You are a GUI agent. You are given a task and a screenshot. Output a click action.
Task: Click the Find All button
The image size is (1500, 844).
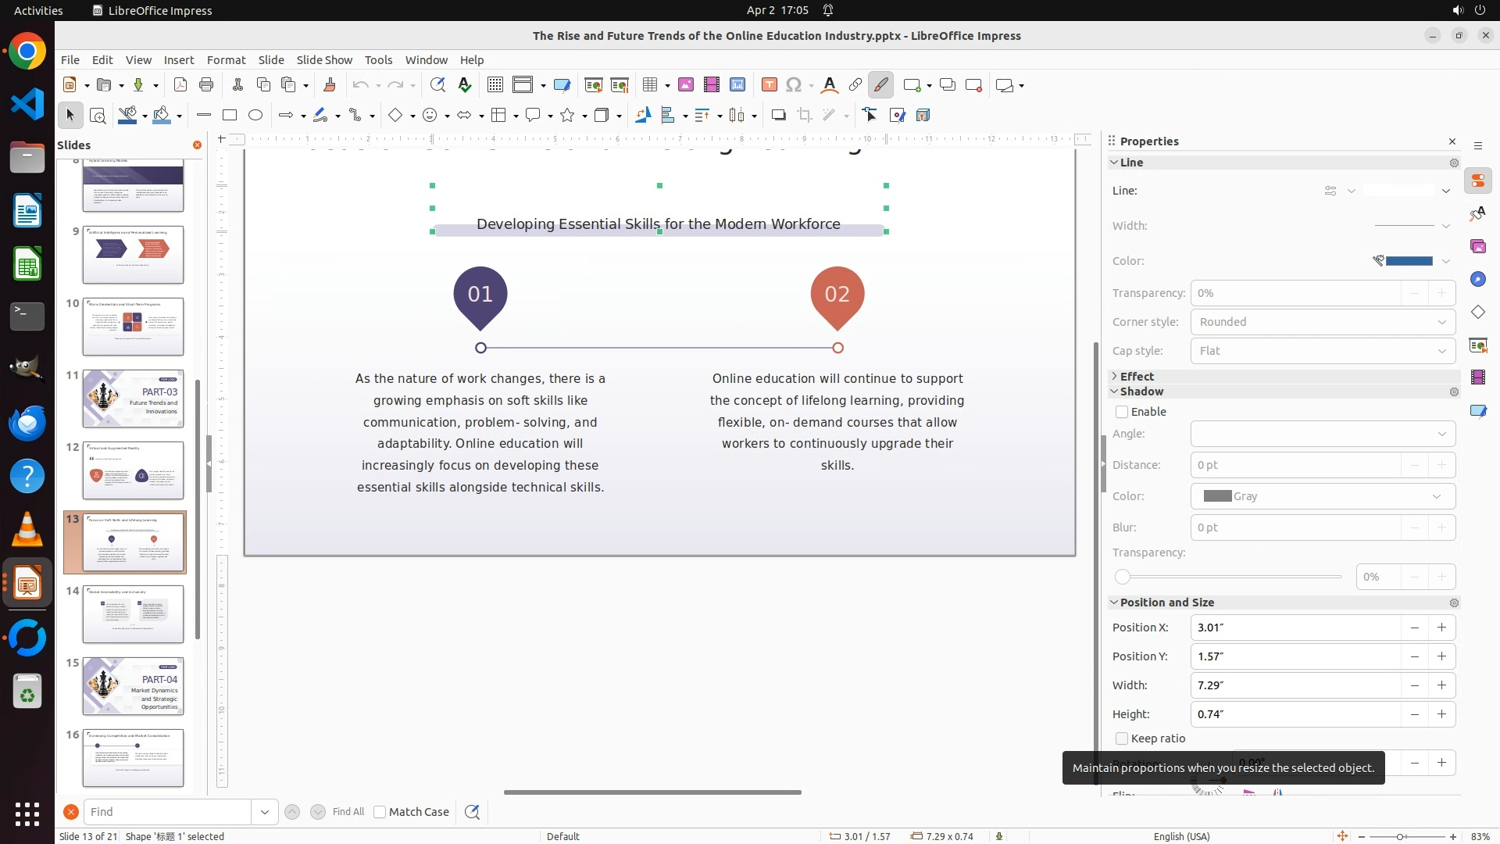pos(348,812)
